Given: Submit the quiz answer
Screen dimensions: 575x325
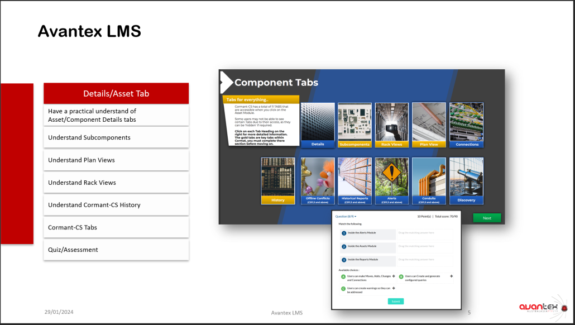Looking at the screenshot, I should (395, 301).
